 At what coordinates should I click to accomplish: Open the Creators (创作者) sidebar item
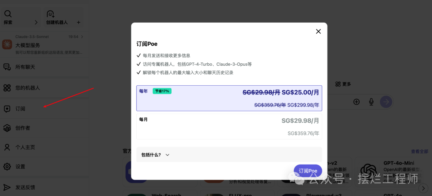[22, 128]
